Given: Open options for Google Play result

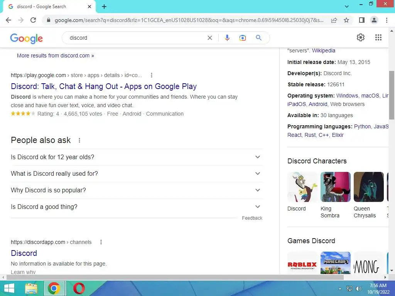Looking at the screenshot, I should [x=151, y=75].
